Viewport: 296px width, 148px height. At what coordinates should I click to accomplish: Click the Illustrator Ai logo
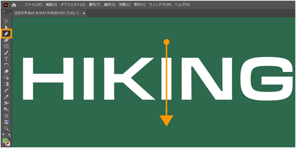tap(6, 5)
